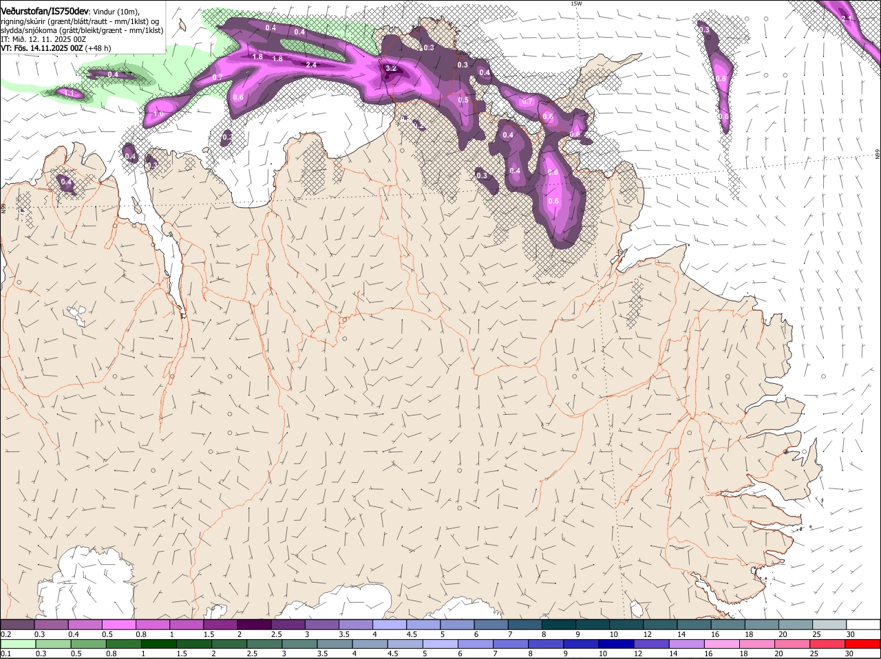
Task: Click the "2.1" label at the top-right corner
Action: coord(847,18)
